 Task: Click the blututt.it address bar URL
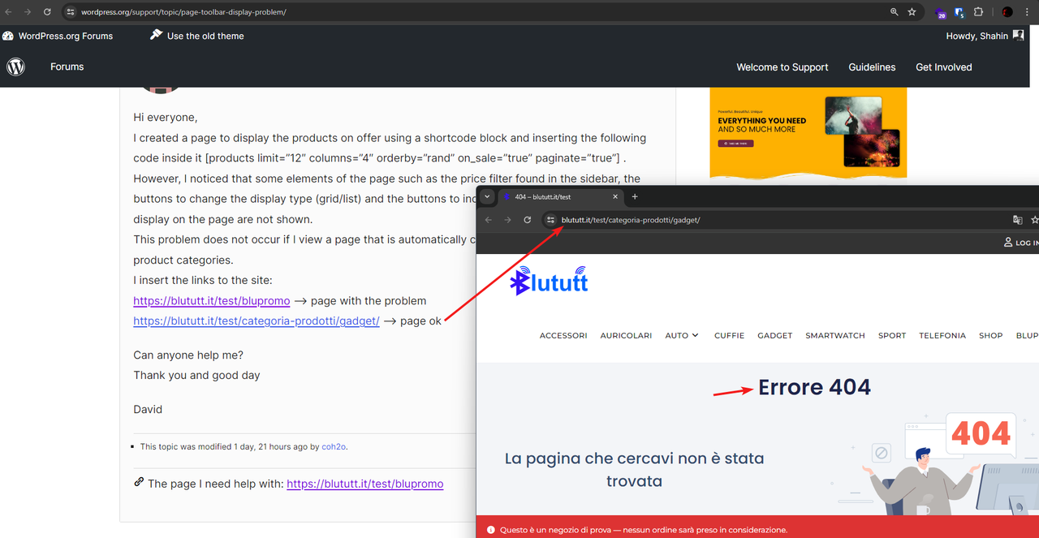point(631,220)
